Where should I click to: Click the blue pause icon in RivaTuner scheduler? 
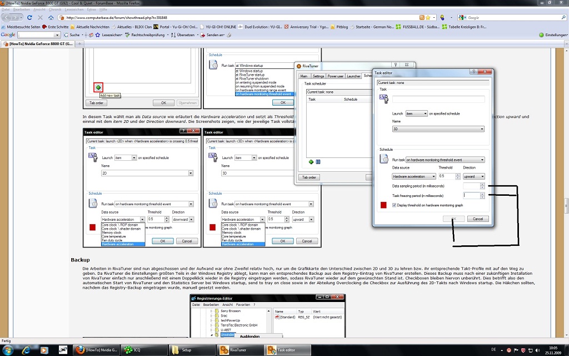[x=318, y=162]
